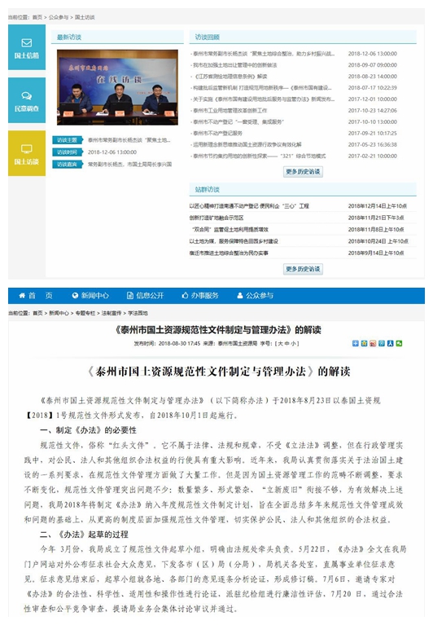Click date 2018年11月21日下午3点
Screen dimensions: 433x625
pos(376,218)
